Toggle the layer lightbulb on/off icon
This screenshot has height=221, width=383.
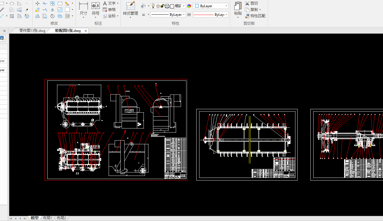[153, 6]
